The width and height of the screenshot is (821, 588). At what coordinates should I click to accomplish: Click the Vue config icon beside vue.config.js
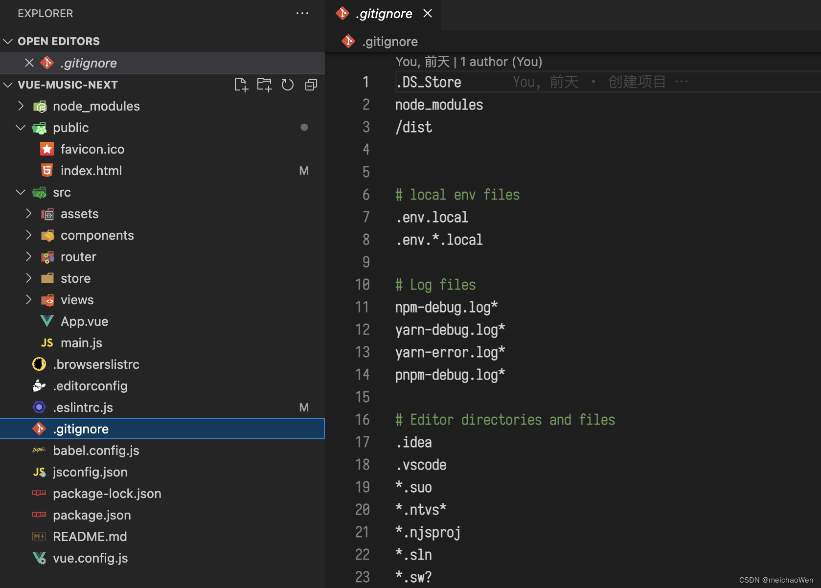pyautogui.click(x=39, y=558)
